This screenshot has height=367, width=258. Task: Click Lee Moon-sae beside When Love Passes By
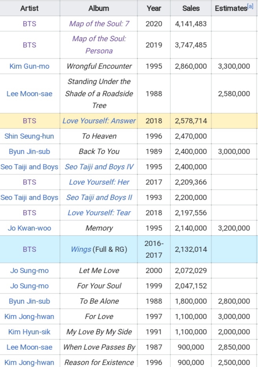click(29, 347)
